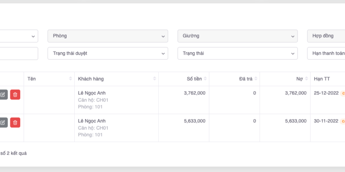
Task: Delete the invoice with amount 3,762,000
Action: pos(15,95)
